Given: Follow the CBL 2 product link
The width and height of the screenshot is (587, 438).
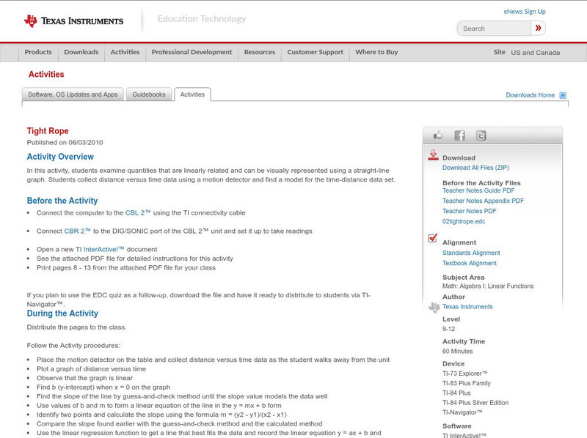Looking at the screenshot, I should tap(138, 212).
